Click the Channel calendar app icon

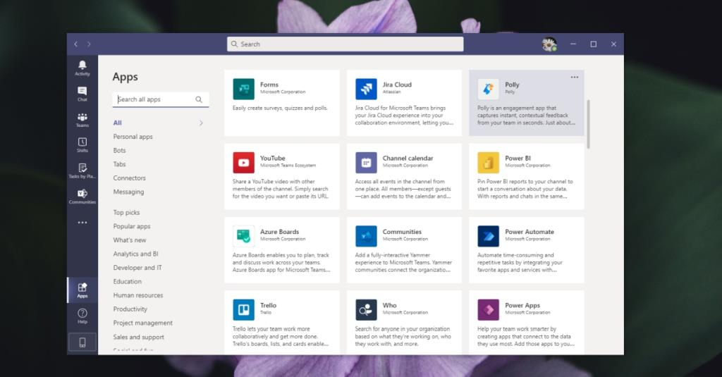[x=366, y=163]
